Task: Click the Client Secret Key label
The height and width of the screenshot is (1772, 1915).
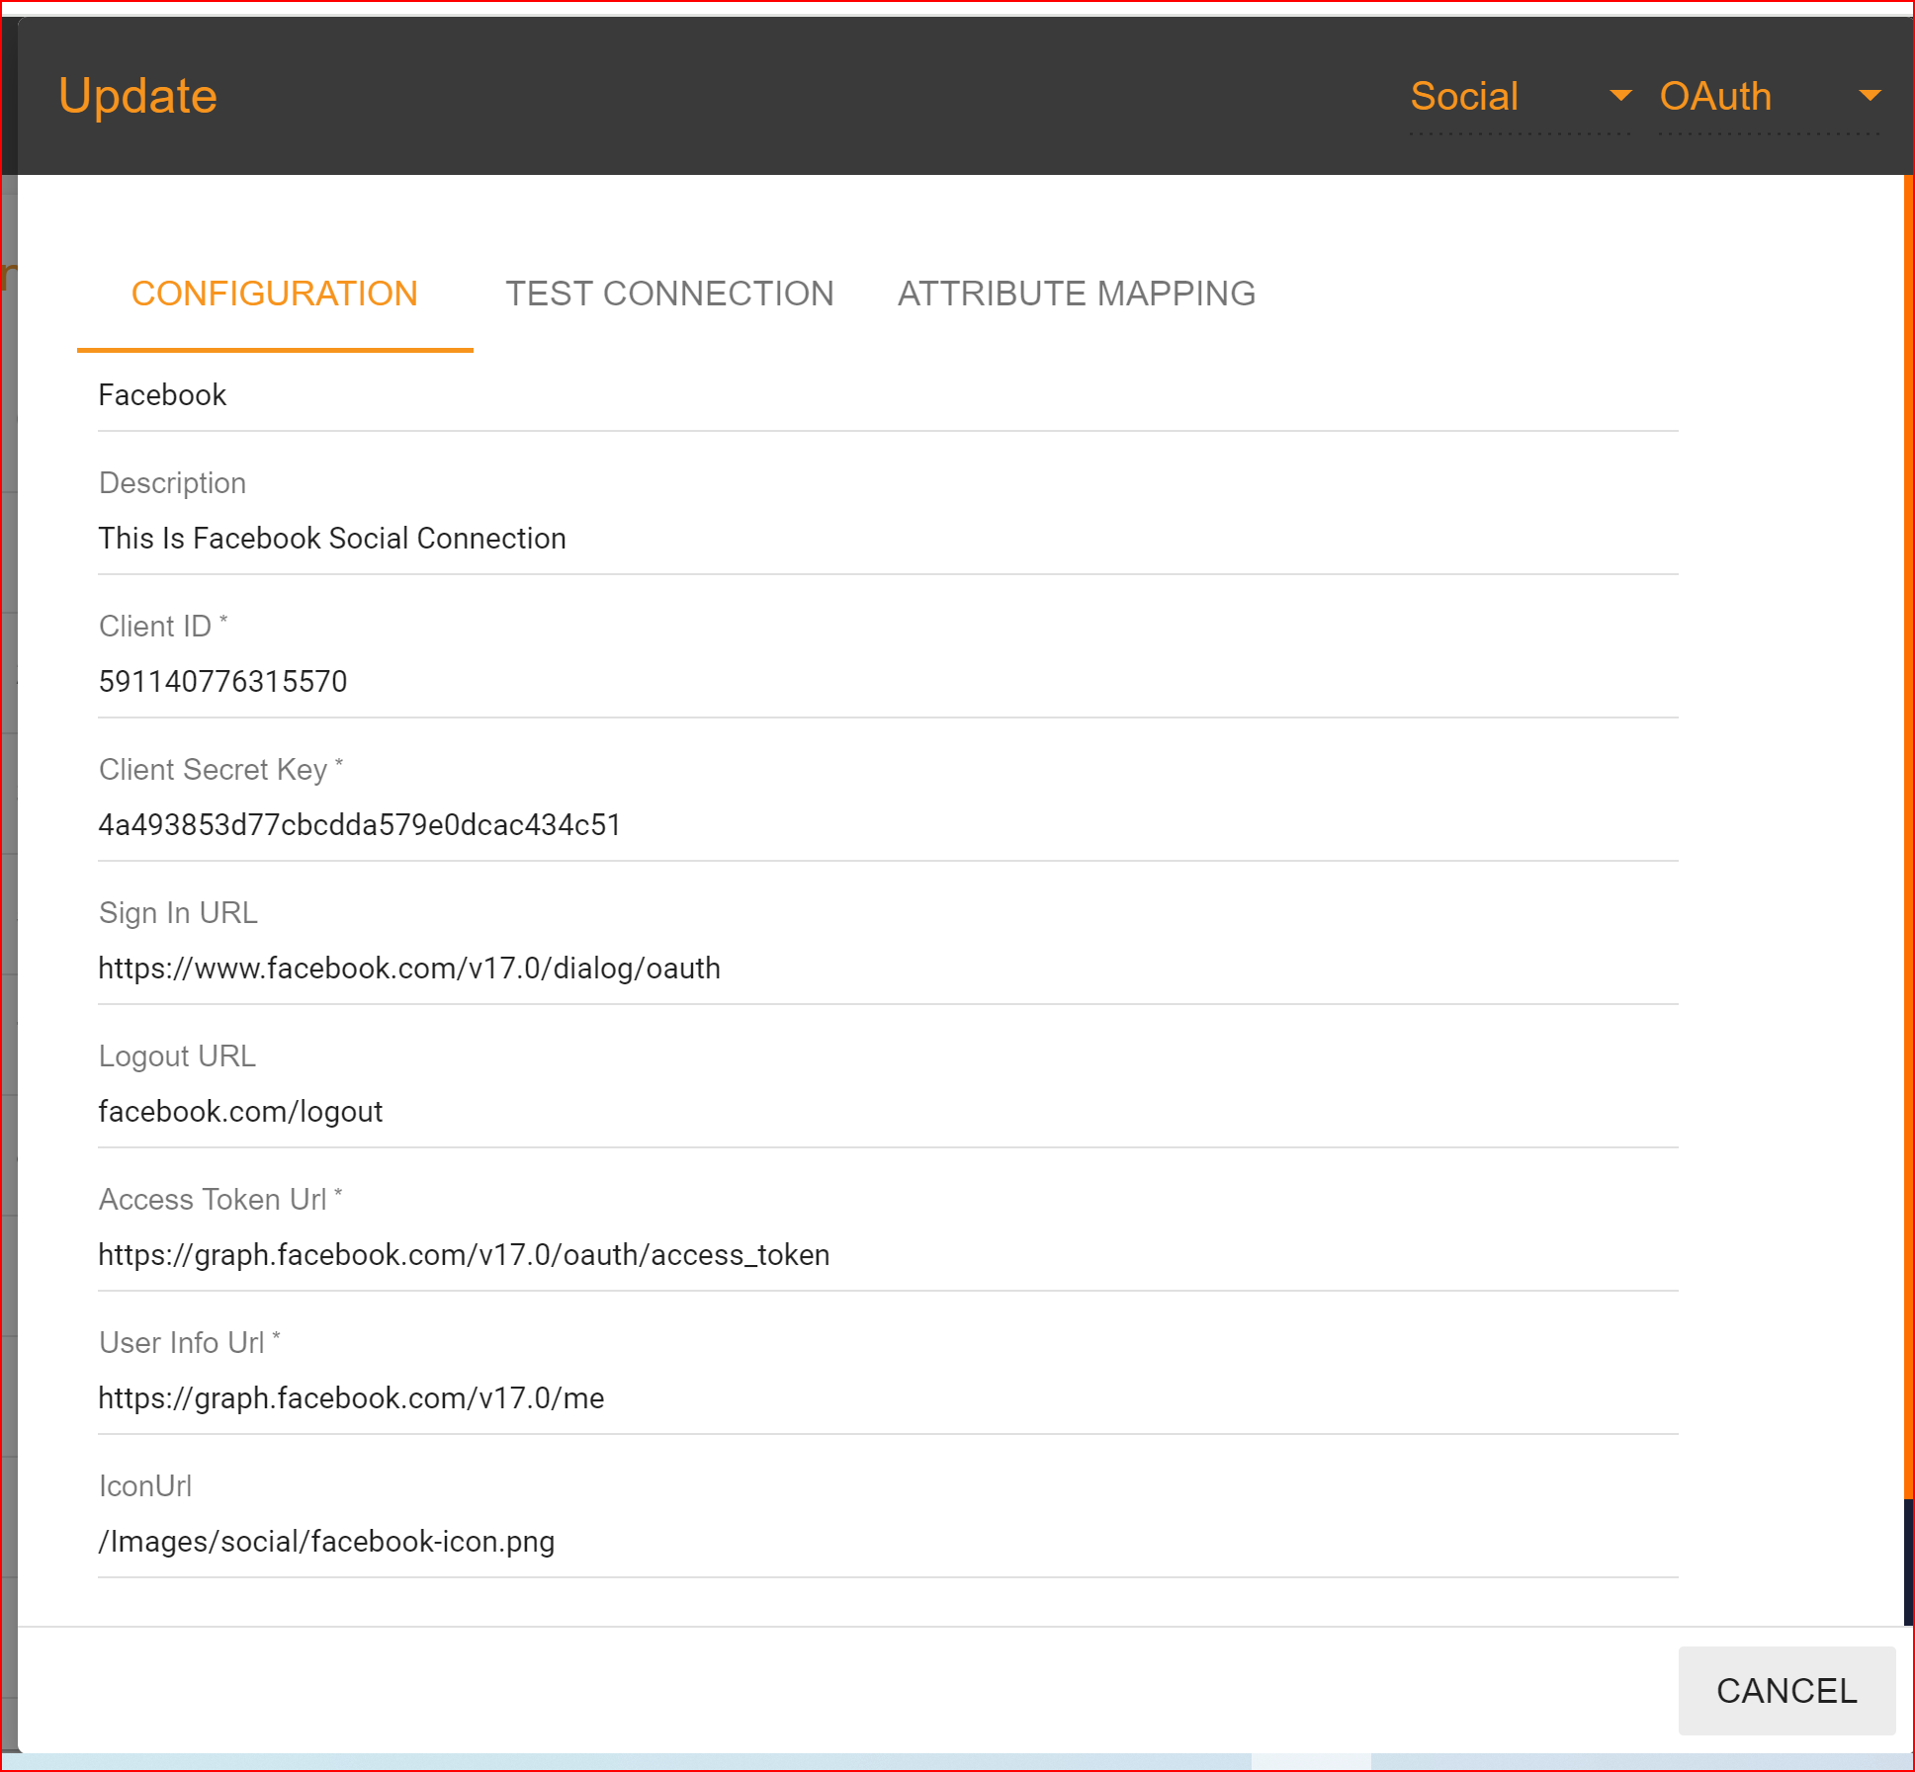Action: (x=221, y=770)
